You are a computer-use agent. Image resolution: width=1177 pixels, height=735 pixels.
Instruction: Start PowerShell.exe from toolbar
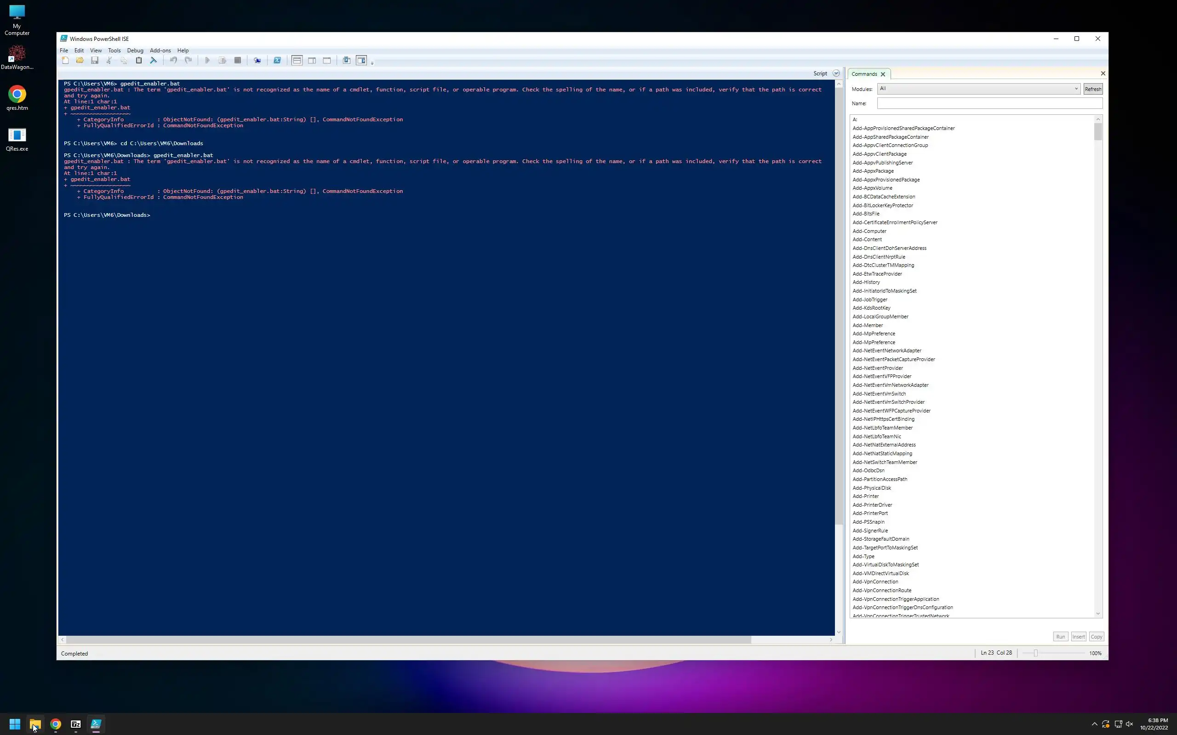pyautogui.click(x=277, y=60)
